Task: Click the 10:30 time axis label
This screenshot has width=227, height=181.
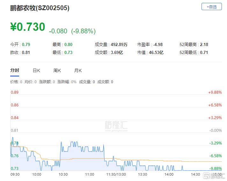Action: click(63, 174)
